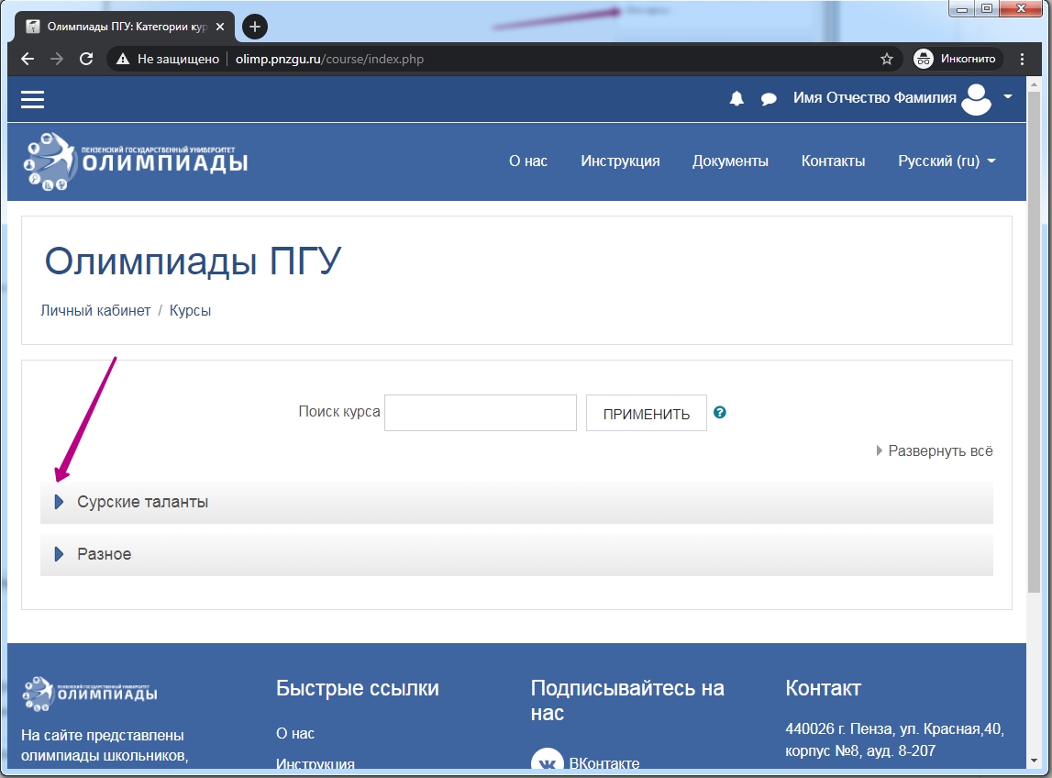Expand the Сурские таланты category arrow
The image size is (1052, 778).
point(59,502)
